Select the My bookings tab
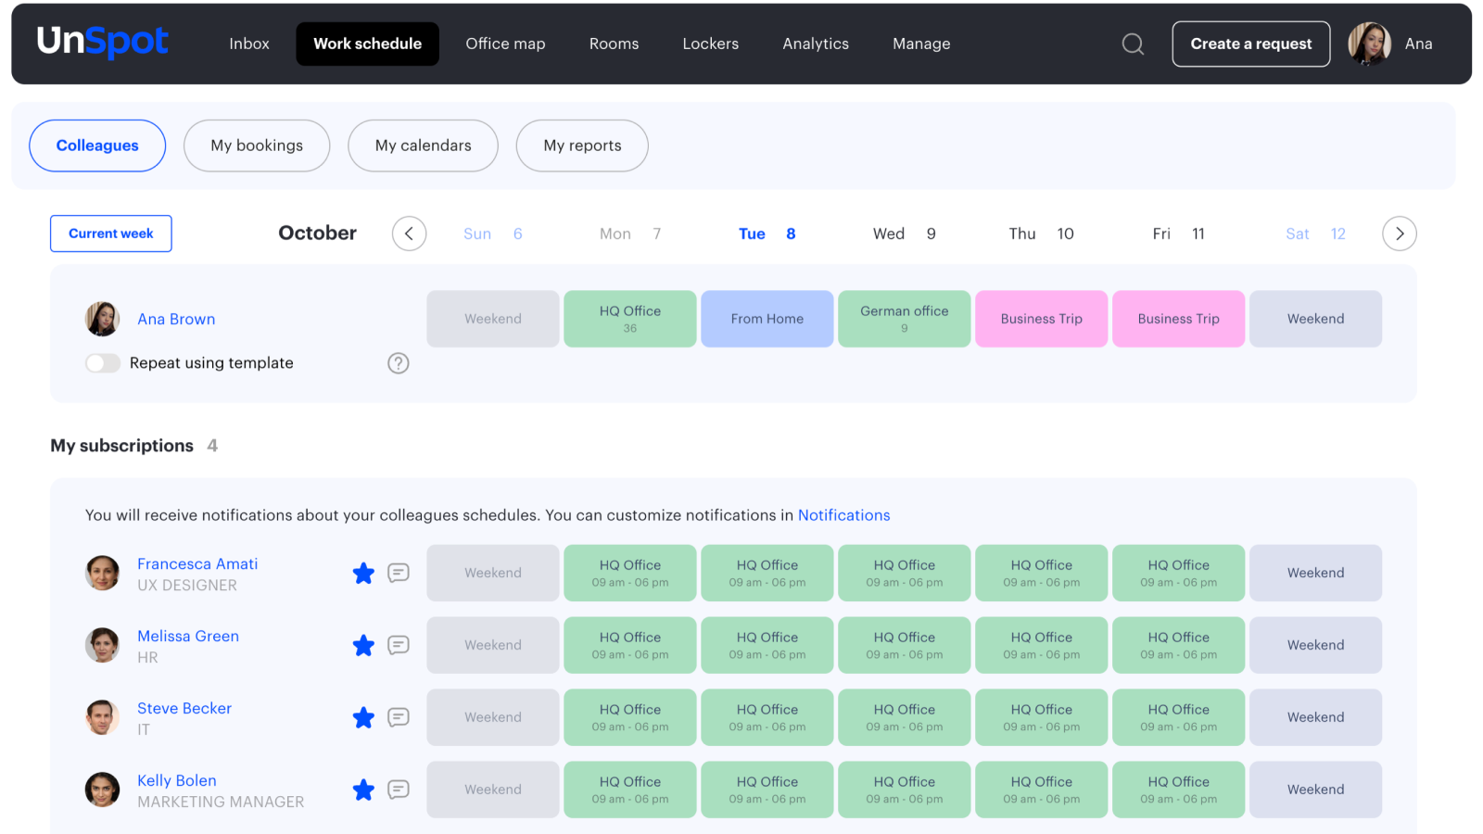The height and width of the screenshot is (834, 1483). tap(257, 145)
